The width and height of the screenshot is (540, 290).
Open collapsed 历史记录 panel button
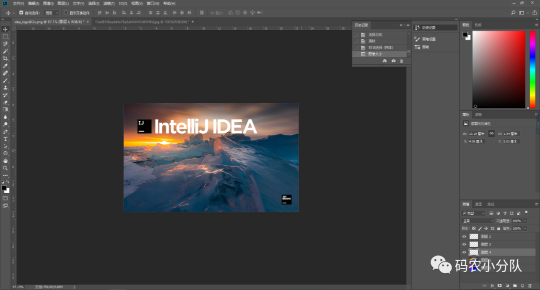tap(435, 27)
